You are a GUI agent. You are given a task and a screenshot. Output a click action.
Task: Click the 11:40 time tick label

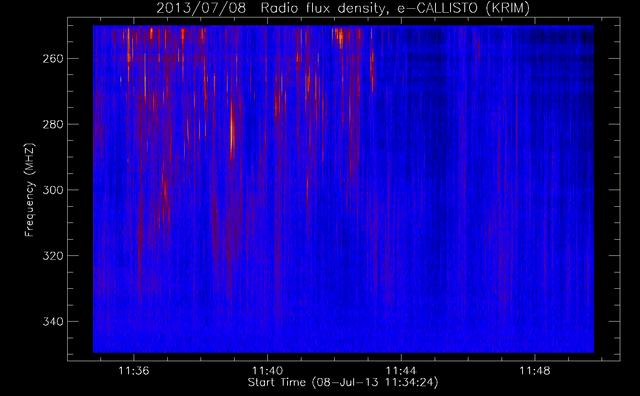coord(268,371)
